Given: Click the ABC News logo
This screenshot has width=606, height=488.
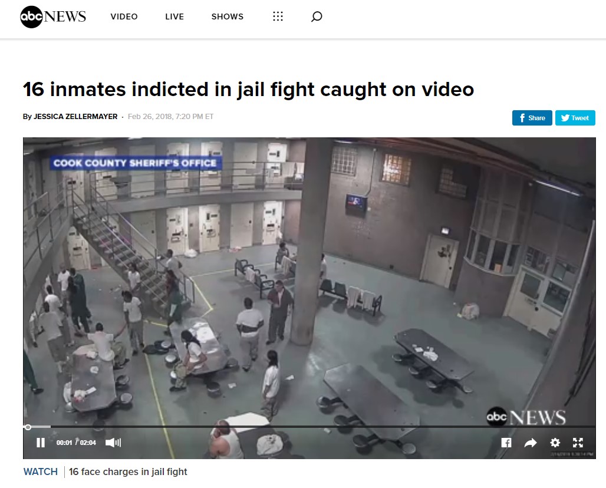Looking at the screenshot, I should tap(53, 17).
